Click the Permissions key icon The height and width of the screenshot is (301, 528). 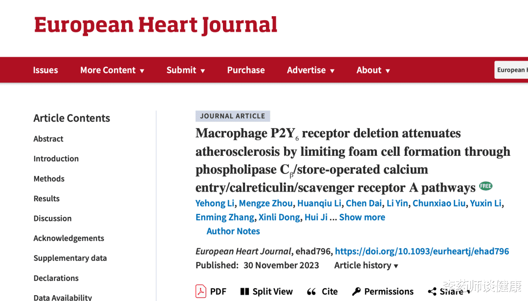pos(356,292)
